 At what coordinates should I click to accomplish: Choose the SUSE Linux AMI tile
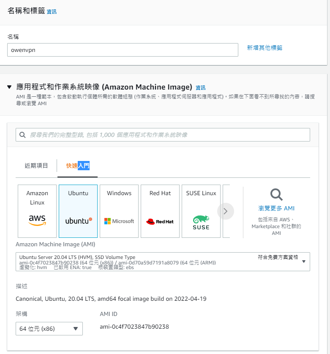[x=201, y=211]
